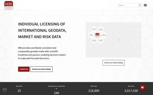153x95 pixels.
Task: Open the MBI Worldwide Geodata header logo
Action: [9, 5]
